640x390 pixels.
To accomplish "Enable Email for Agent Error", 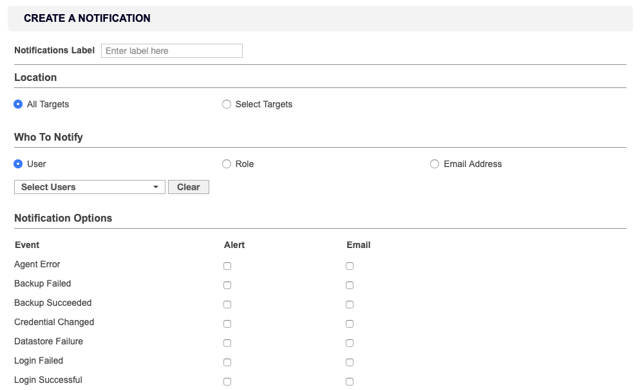I will coord(350,265).
